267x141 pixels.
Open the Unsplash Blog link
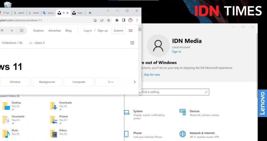[68, 31]
